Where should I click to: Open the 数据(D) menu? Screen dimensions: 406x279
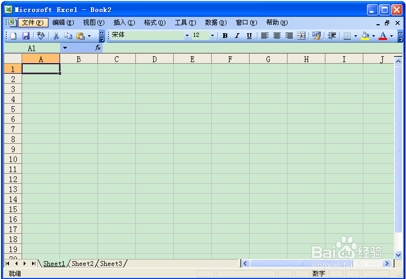tap(216, 23)
